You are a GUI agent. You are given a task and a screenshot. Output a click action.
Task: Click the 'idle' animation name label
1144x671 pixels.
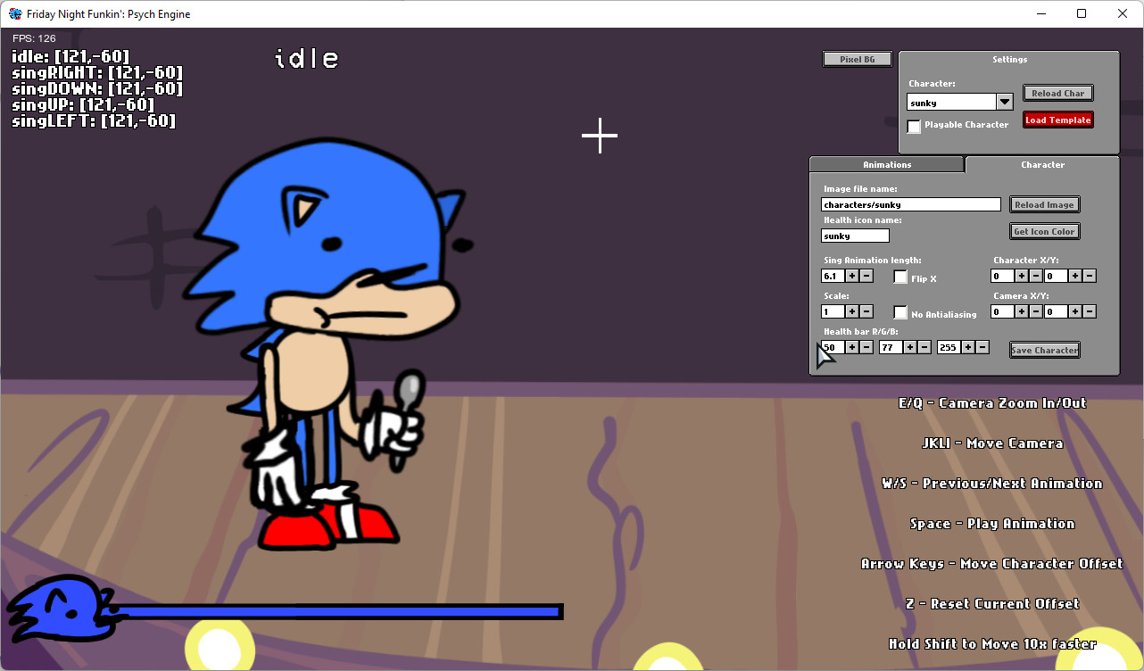(307, 59)
